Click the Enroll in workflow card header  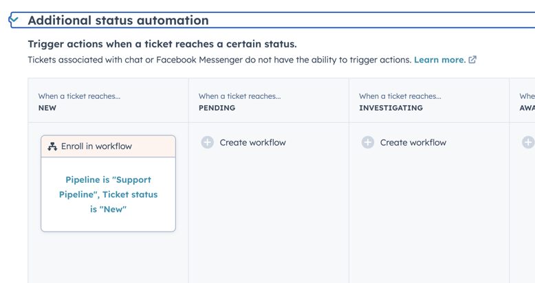tap(108, 146)
